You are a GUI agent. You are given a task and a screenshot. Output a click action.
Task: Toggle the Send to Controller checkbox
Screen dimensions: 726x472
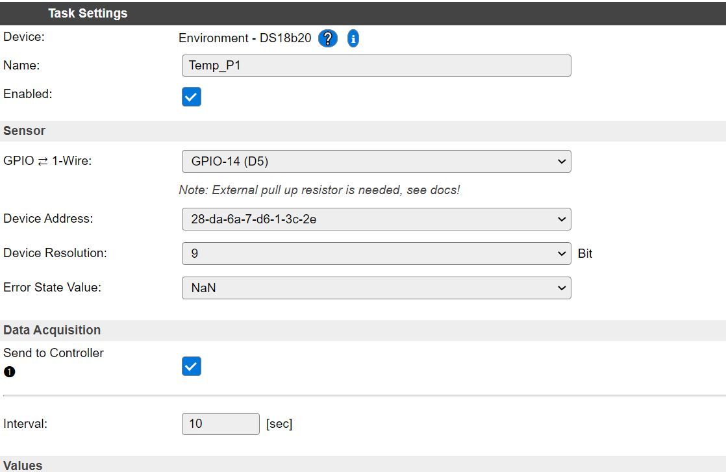pyautogui.click(x=192, y=366)
